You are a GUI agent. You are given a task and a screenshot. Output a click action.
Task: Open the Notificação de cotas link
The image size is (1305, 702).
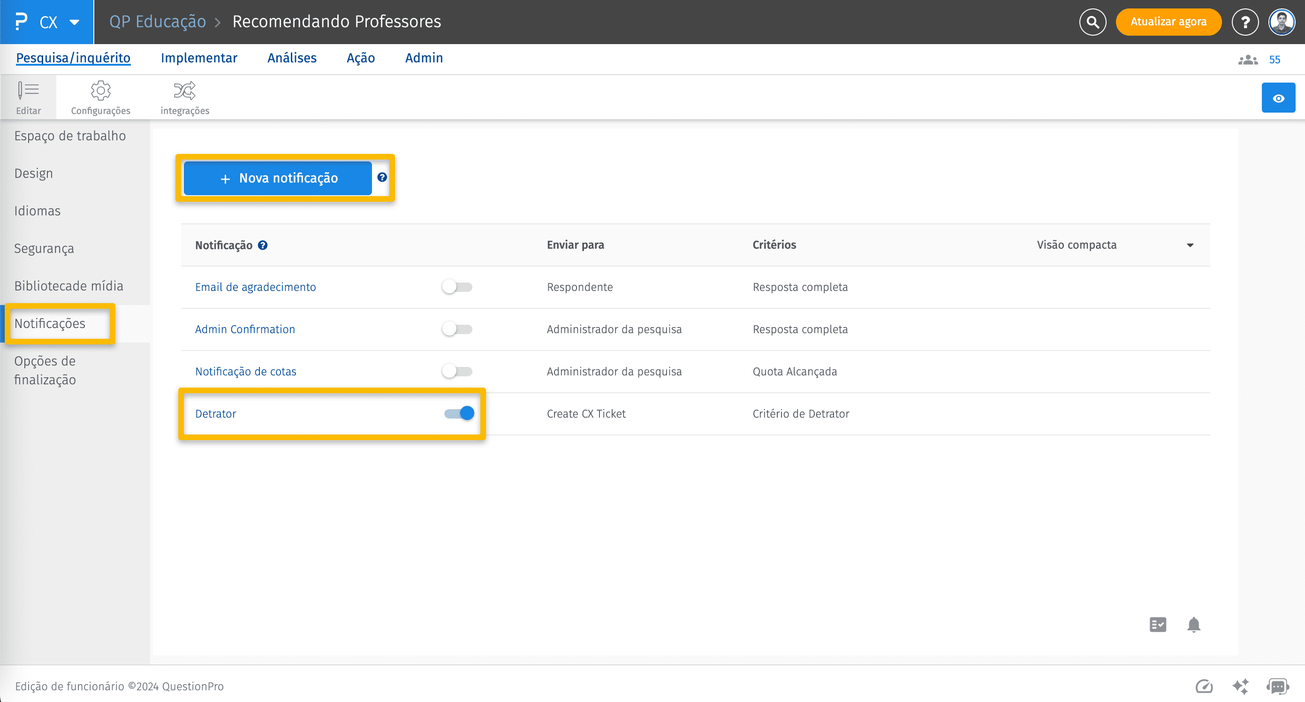pos(246,372)
